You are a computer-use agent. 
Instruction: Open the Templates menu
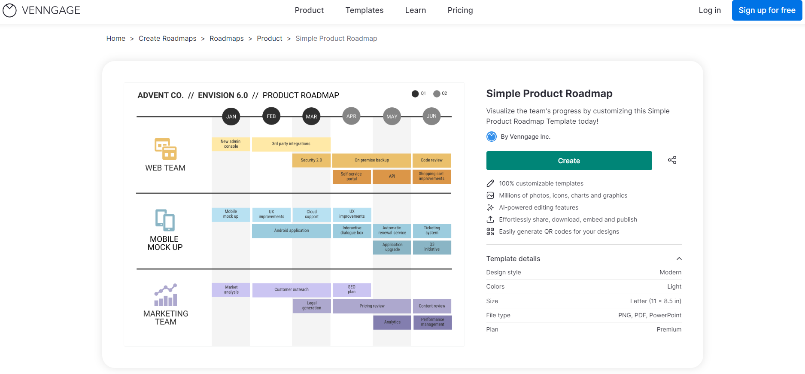tap(365, 10)
